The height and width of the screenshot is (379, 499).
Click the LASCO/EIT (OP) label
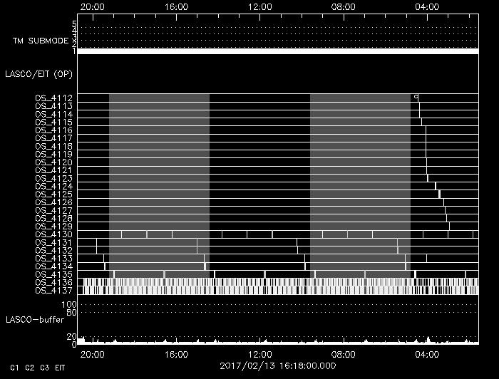pyautogui.click(x=38, y=74)
